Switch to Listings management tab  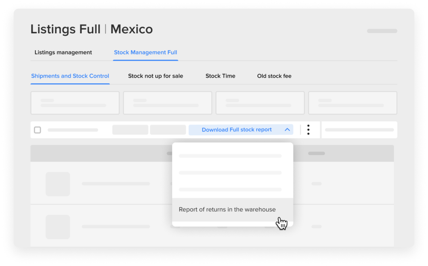[x=63, y=52]
